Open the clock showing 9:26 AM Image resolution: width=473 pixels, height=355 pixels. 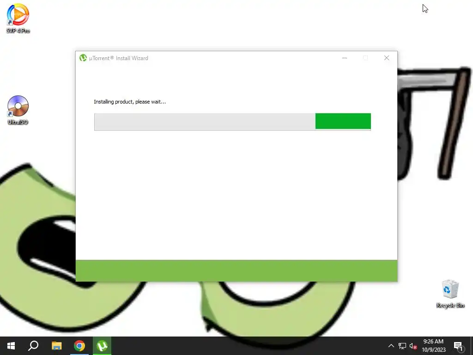(433, 346)
